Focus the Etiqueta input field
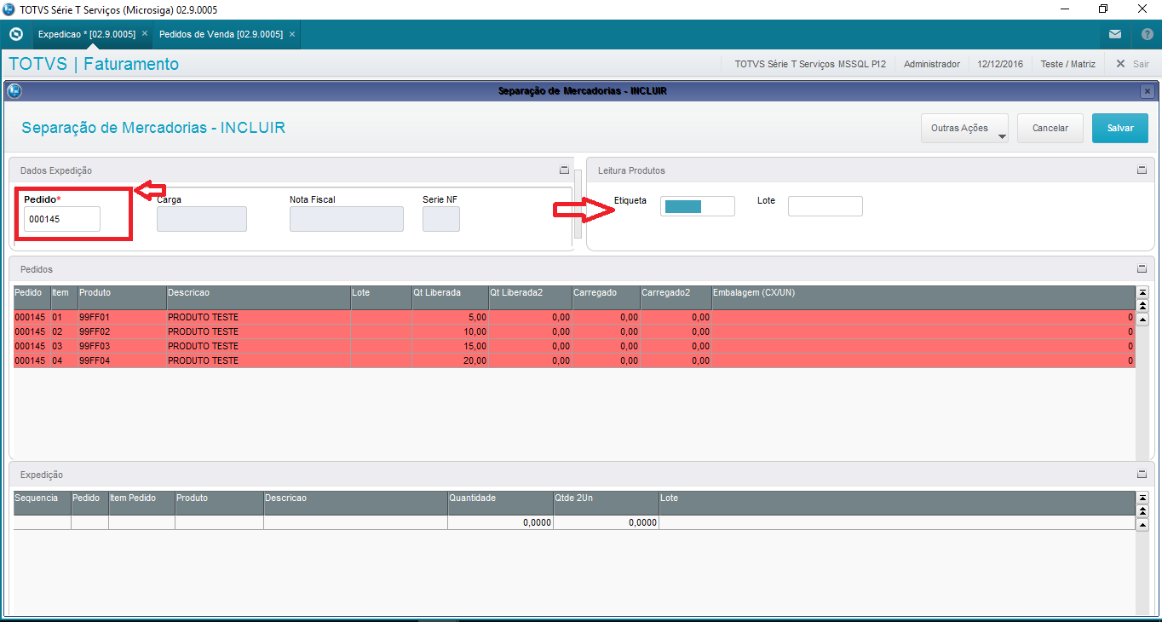 (697, 206)
